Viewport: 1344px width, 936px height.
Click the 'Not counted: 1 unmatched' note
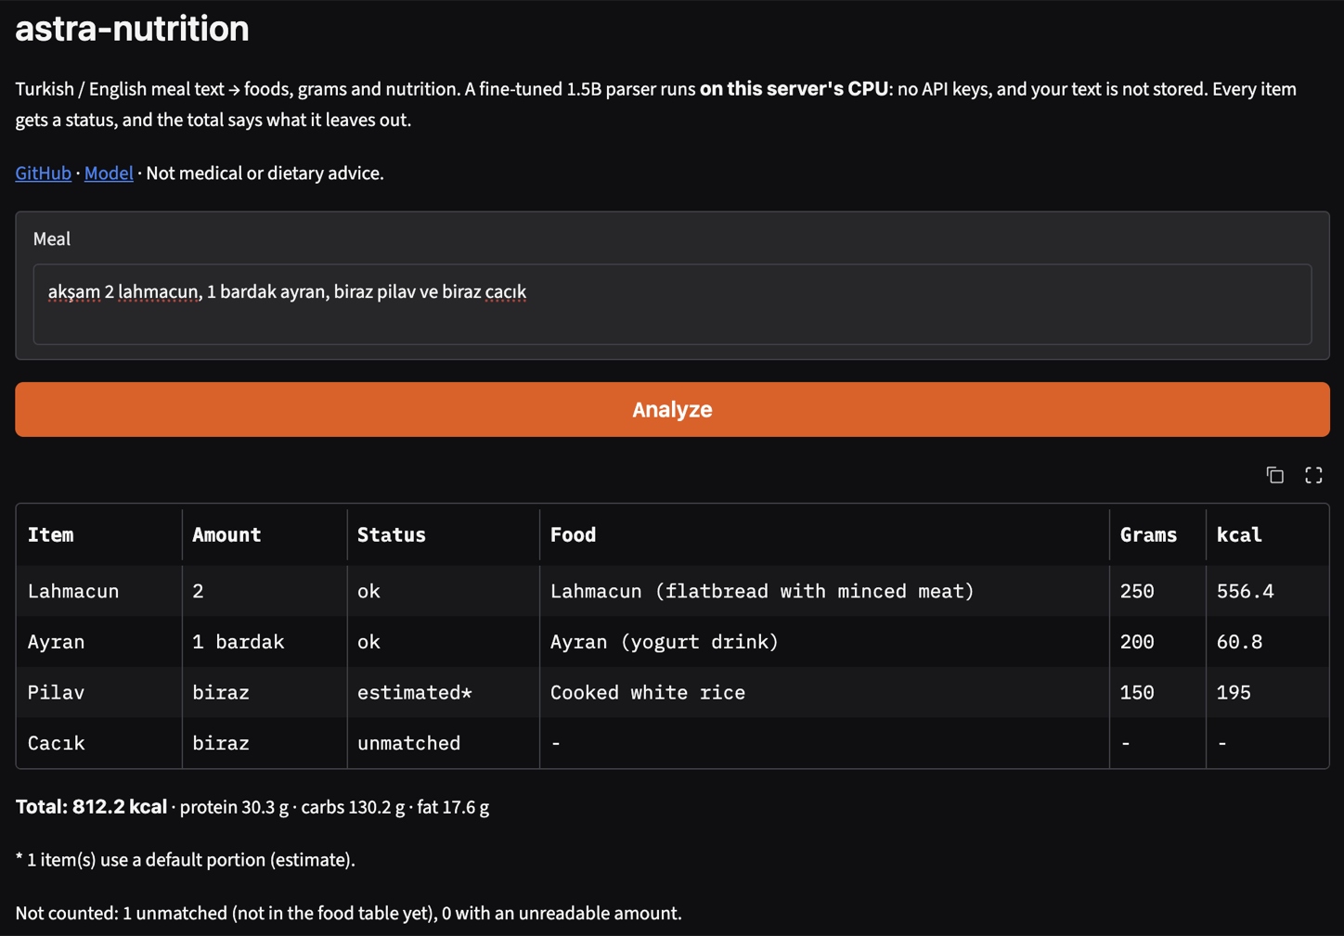(x=348, y=913)
